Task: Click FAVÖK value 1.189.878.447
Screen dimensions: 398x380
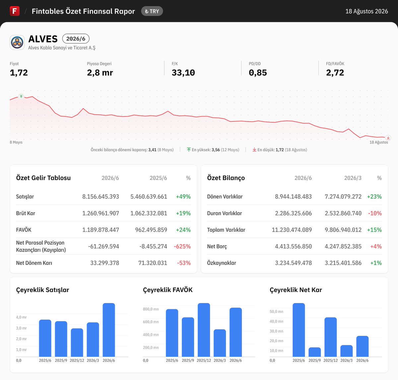Action: click(x=100, y=230)
